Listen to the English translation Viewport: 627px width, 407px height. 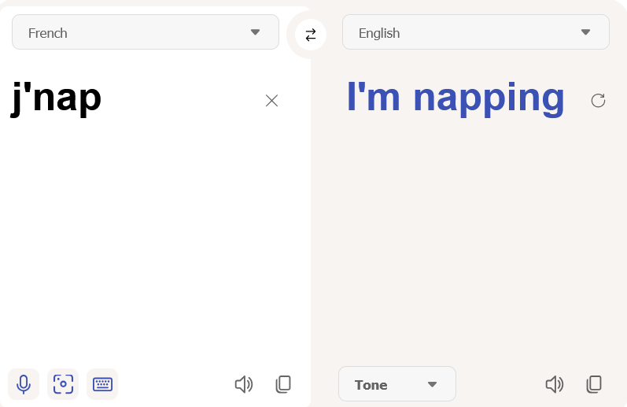tap(555, 384)
